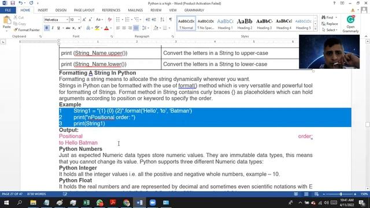Open Grammarly from the ribbon
The width and height of the screenshot is (370, 208).
[350, 24]
